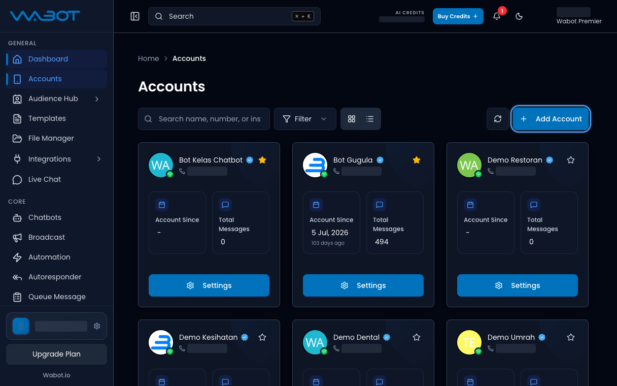The image size is (617, 386).
Task: Click calendar icon in Demo Restoran card
Action: tap(470, 205)
